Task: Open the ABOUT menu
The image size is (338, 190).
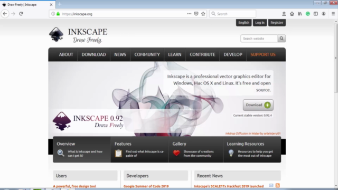Action: 66,54
